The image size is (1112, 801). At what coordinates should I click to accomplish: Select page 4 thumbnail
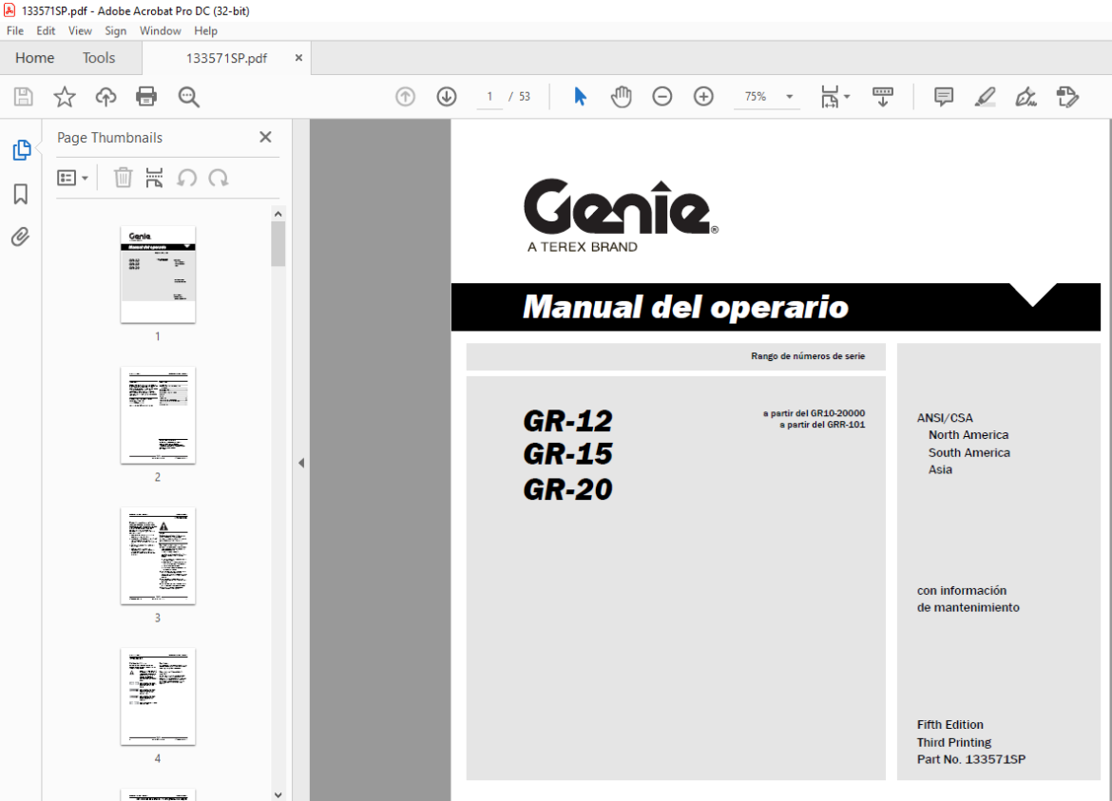pyautogui.click(x=158, y=696)
